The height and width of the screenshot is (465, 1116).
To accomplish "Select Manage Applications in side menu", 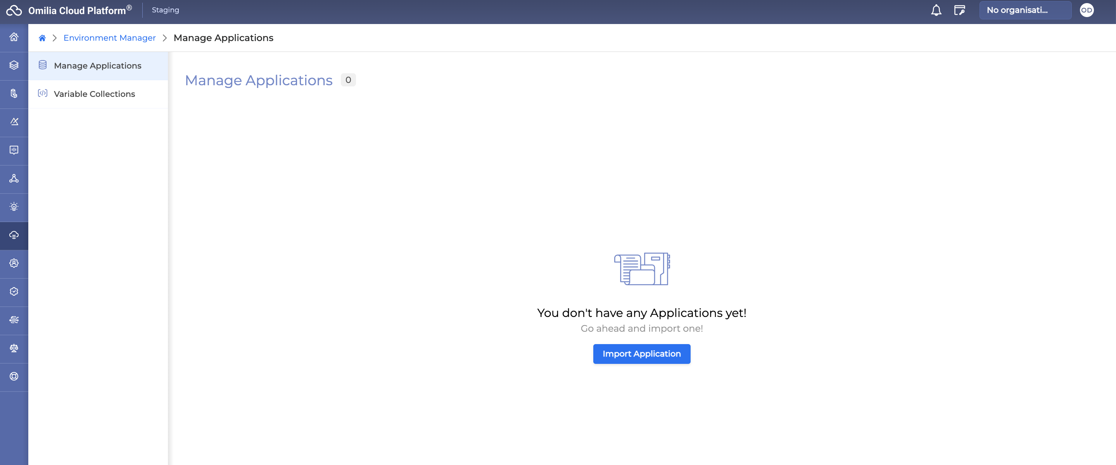I will (x=97, y=65).
